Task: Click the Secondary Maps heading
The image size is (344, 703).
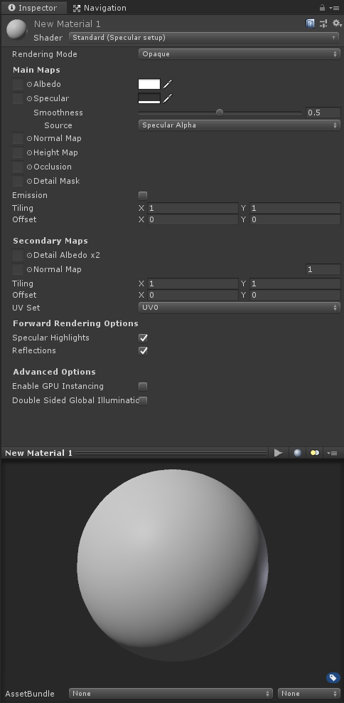Action: click(x=50, y=241)
